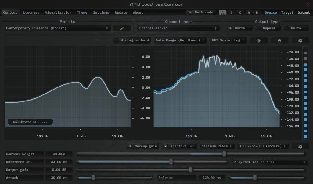The width and height of the screenshot is (313, 184).
Task: Click the Reference SPL 83.00 dB field
Action: coord(59,162)
